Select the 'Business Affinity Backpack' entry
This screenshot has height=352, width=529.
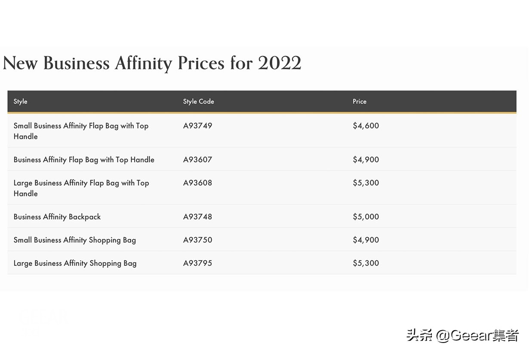(57, 217)
